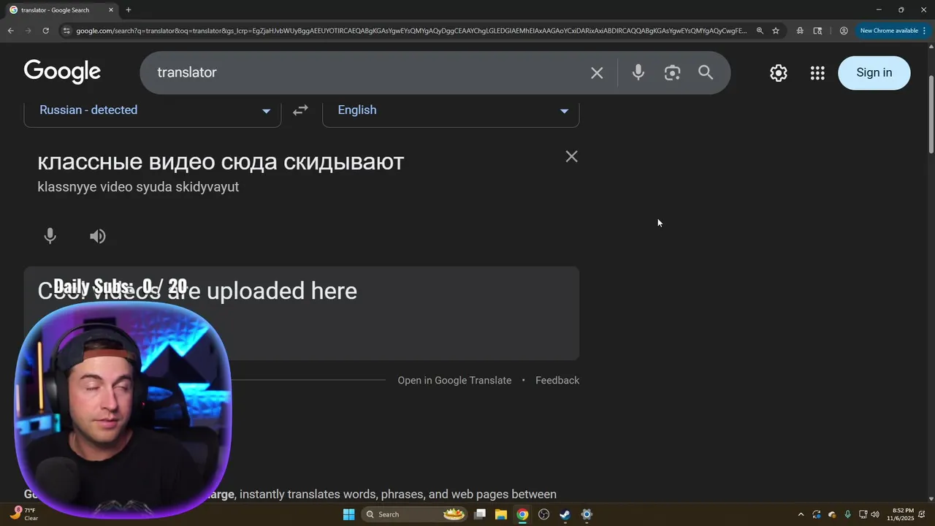View site information icon in address bar
The image size is (935, 526).
point(66,31)
